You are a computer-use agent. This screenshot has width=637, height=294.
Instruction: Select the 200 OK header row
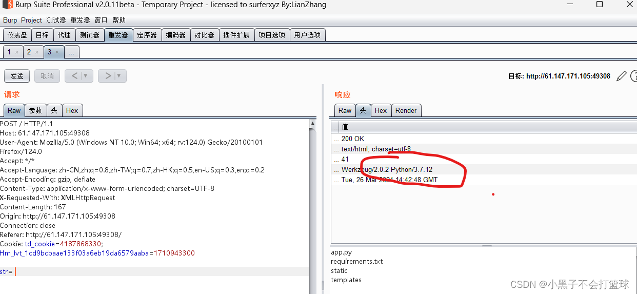point(484,139)
